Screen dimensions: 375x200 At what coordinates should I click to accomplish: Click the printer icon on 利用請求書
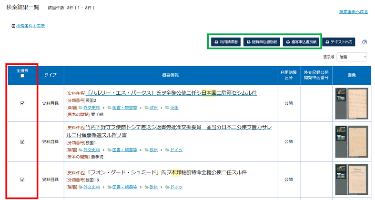(x=216, y=42)
